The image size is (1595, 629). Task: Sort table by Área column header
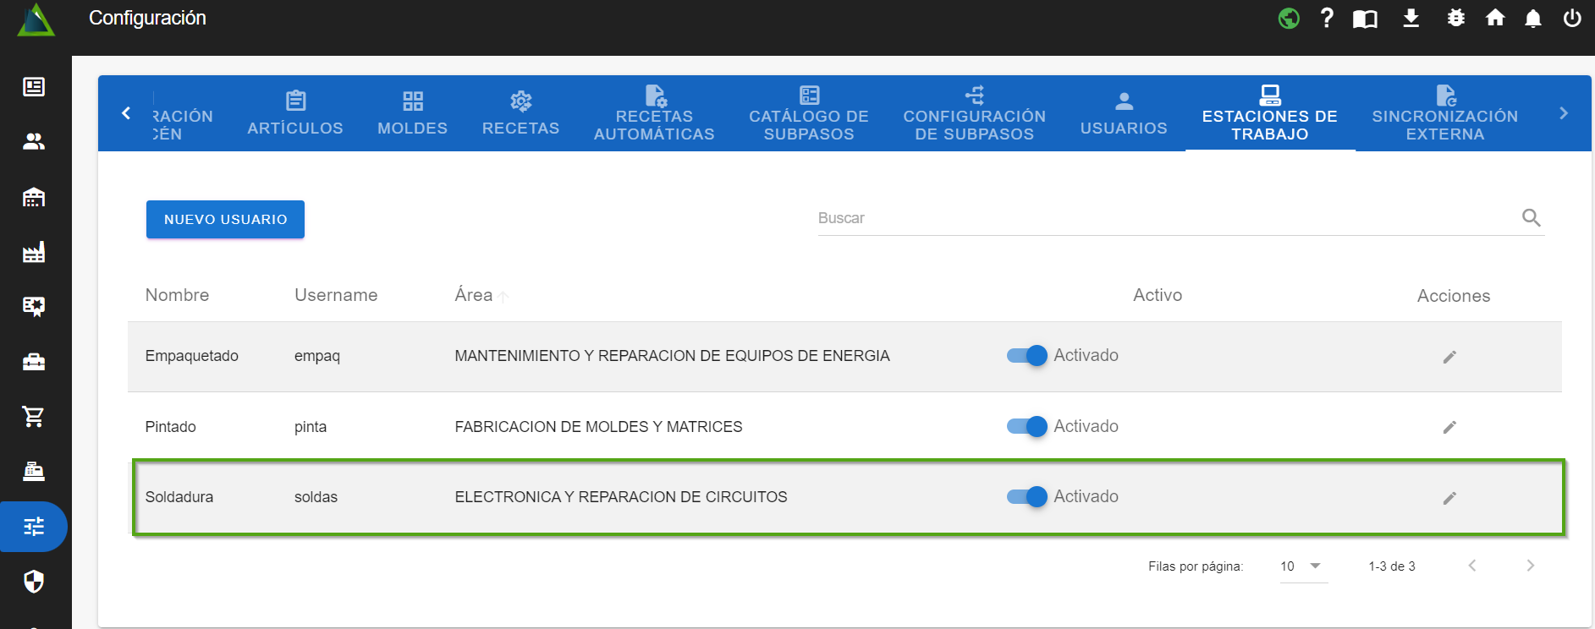click(474, 295)
